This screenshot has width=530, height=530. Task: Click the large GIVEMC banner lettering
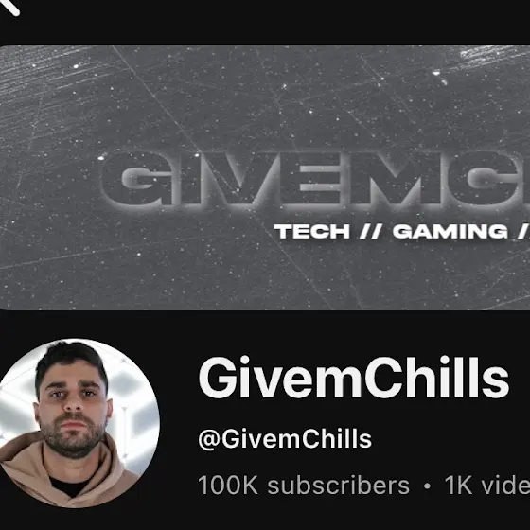pos(315,178)
